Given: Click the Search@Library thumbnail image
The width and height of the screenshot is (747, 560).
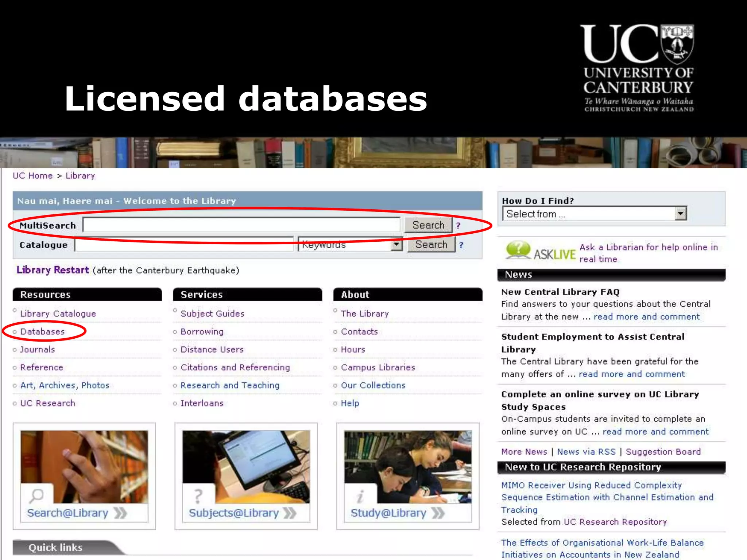Looking at the screenshot, I should [x=84, y=467].
